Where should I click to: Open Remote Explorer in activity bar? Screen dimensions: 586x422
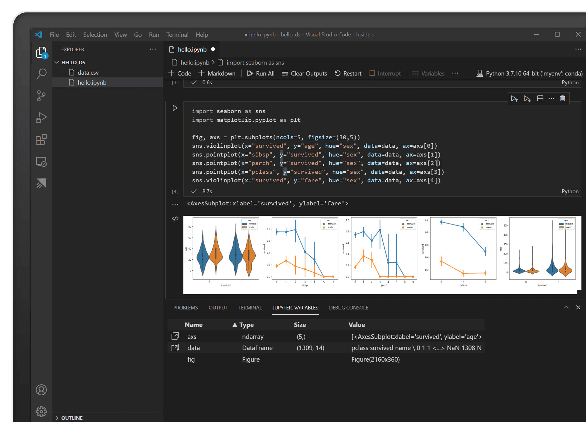41,162
